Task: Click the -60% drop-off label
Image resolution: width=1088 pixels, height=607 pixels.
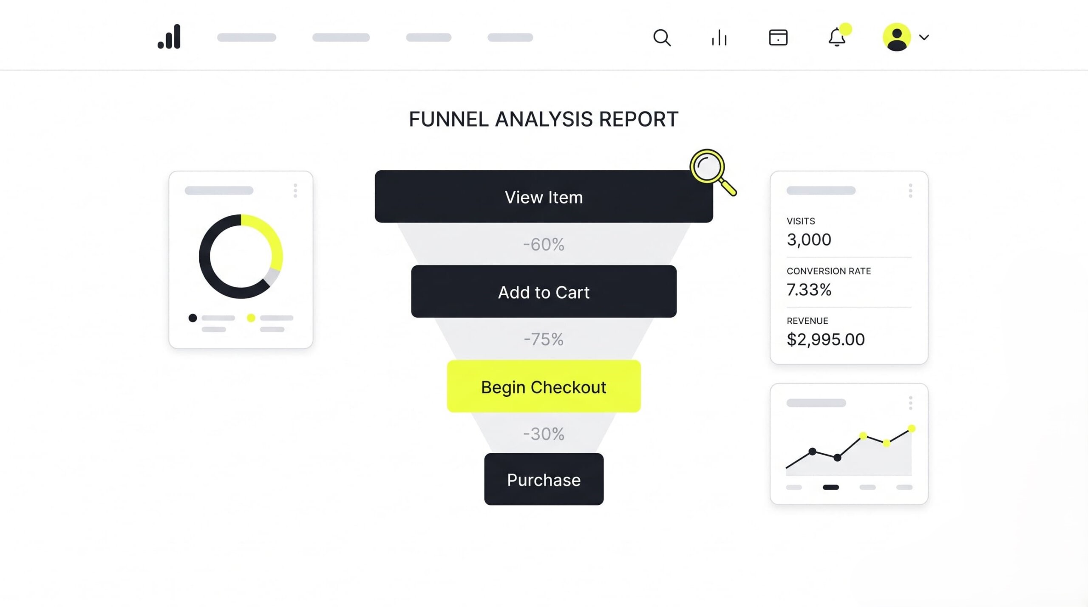Action: (544, 244)
